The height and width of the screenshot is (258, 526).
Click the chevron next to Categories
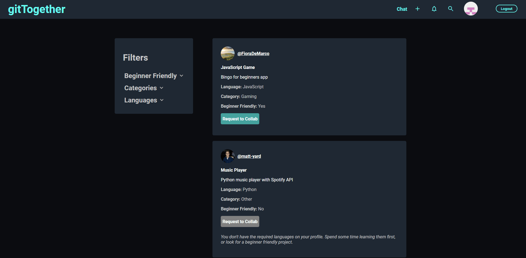[161, 88]
